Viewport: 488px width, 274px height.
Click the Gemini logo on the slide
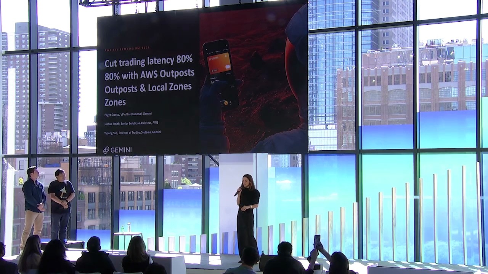pyautogui.click(x=117, y=150)
